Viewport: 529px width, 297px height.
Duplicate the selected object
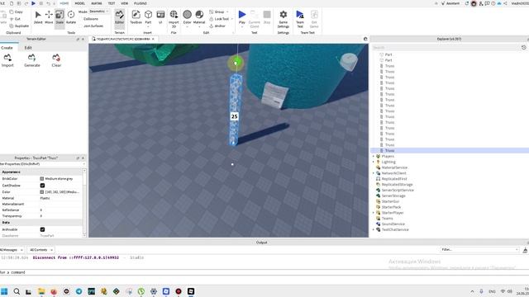click(19, 26)
